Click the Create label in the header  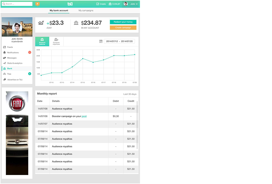[x=103, y=4]
